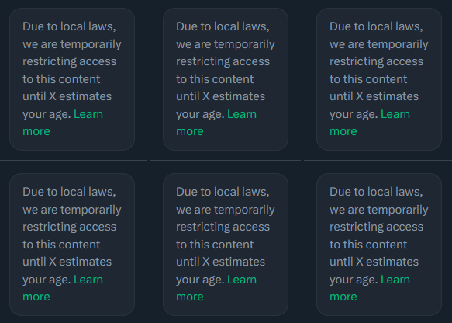Select 'Due to local laws,' text in bottom-right card
Image resolution: width=452 pixels, height=323 pixels.
point(376,192)
